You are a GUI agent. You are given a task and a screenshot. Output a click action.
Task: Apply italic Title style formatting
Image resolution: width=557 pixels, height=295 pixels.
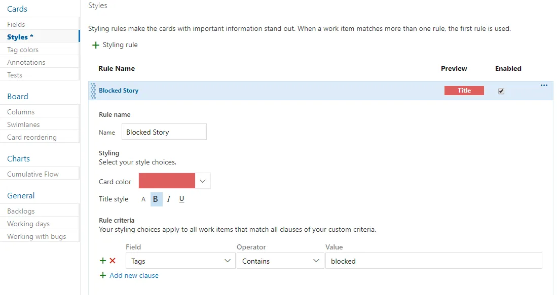(x=168, y=199)
